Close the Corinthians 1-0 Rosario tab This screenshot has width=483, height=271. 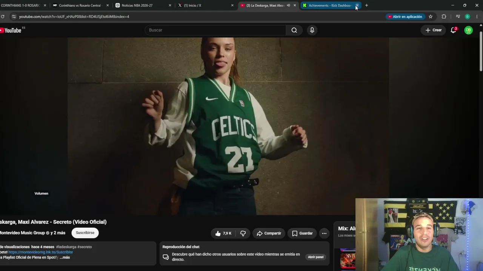45,5
